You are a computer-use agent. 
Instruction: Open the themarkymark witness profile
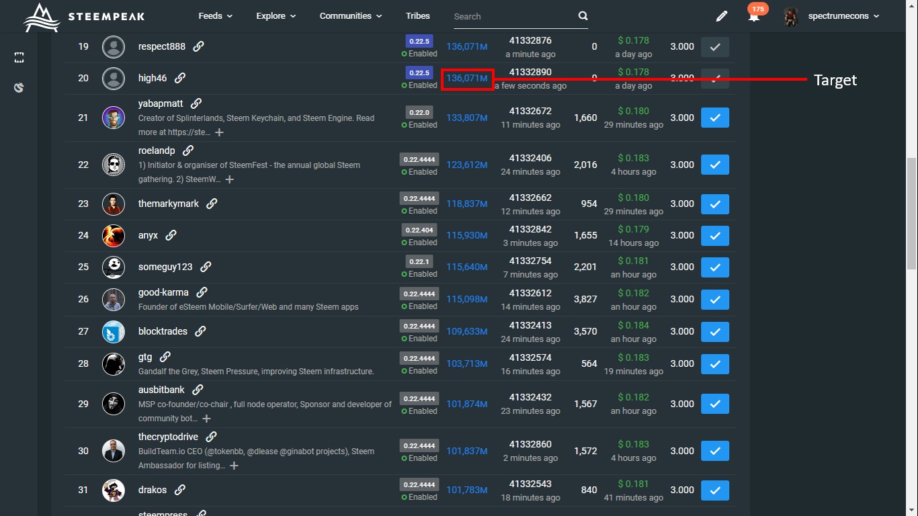169,204
